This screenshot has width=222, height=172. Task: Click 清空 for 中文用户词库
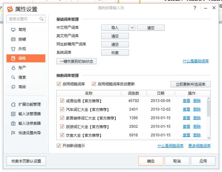point(151,28)
